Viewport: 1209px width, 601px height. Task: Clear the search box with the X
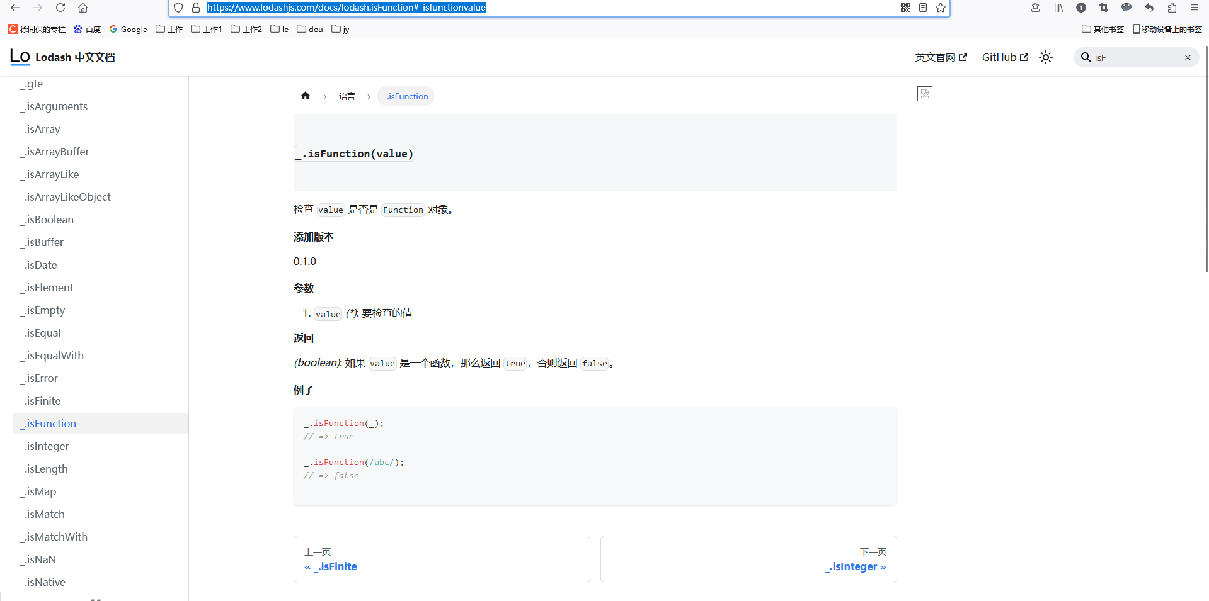[1187, 57]
